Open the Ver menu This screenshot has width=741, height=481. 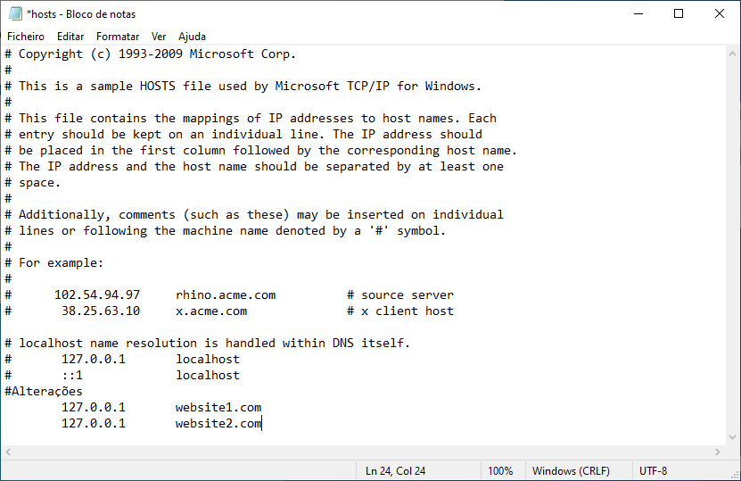pos(159,37)
